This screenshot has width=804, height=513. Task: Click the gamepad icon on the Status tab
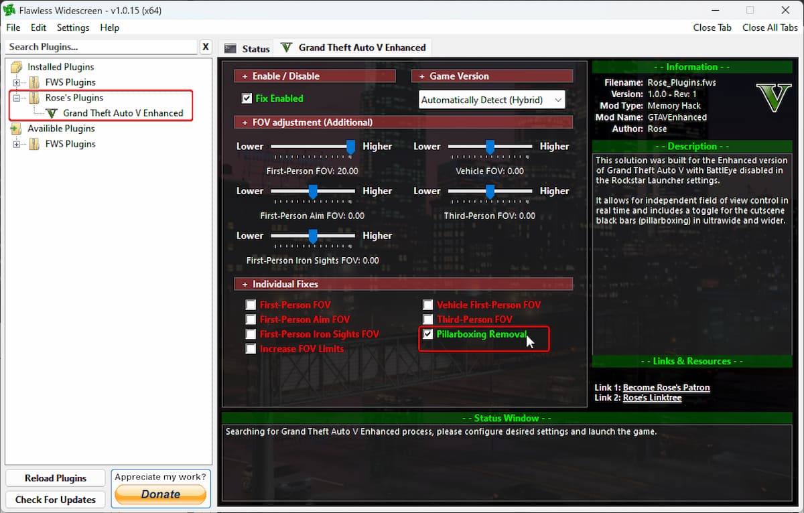coord(229,48)
